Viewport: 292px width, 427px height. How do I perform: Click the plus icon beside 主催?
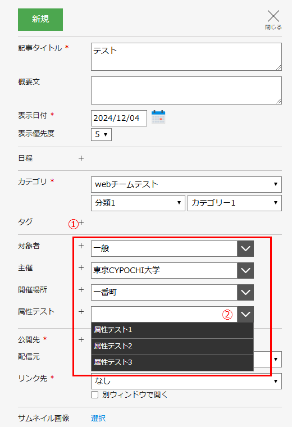point(81,268)
